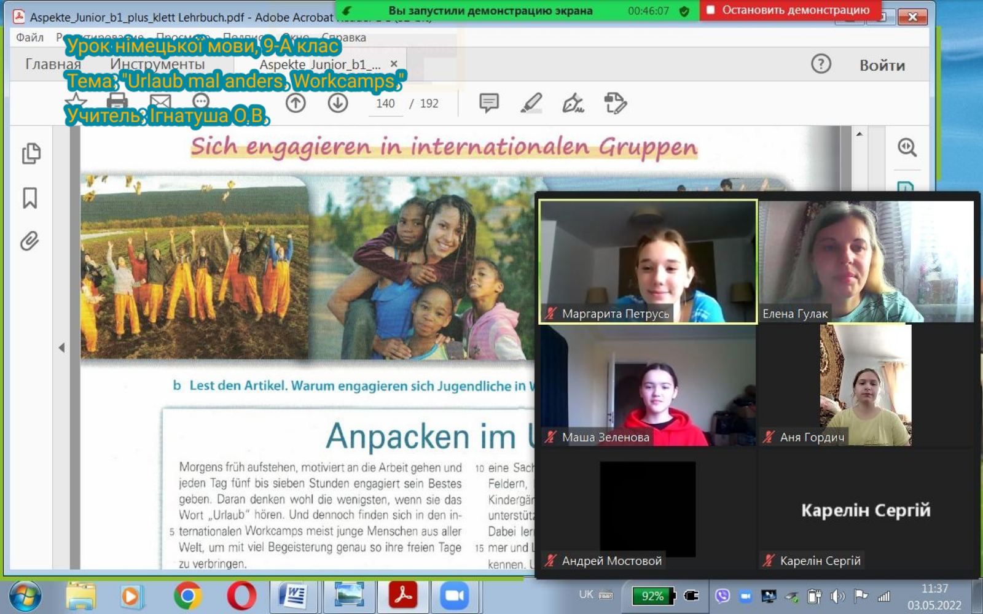Select Маргарита Петрусь video thumbnail

point(648,262)
